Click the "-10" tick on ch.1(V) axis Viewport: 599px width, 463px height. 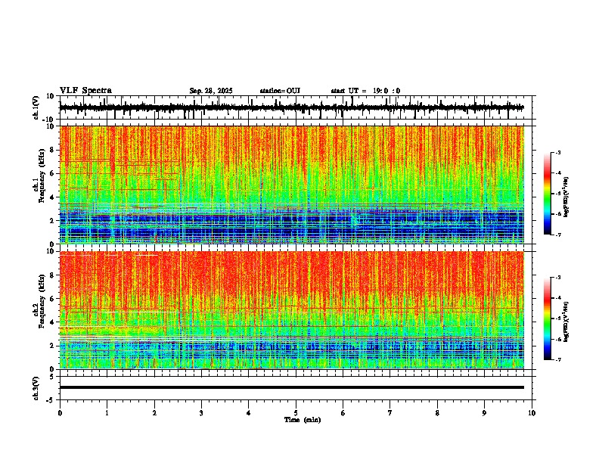coord(49,120)
